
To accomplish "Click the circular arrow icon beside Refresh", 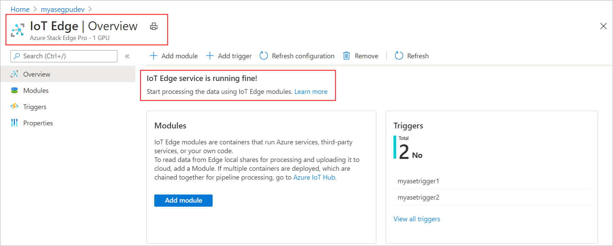I will click(x=399, y=56).
